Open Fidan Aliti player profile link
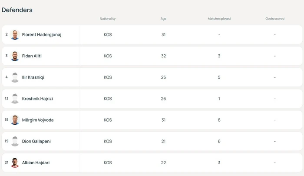304x176 pixels. coord(32,56)
